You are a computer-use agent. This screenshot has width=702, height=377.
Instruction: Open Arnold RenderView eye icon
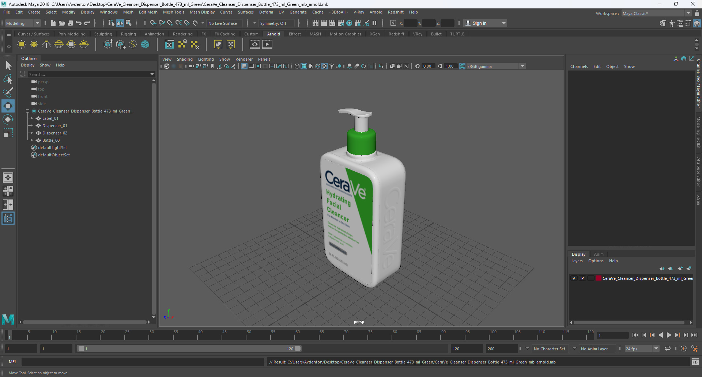(x=255, y=45)
